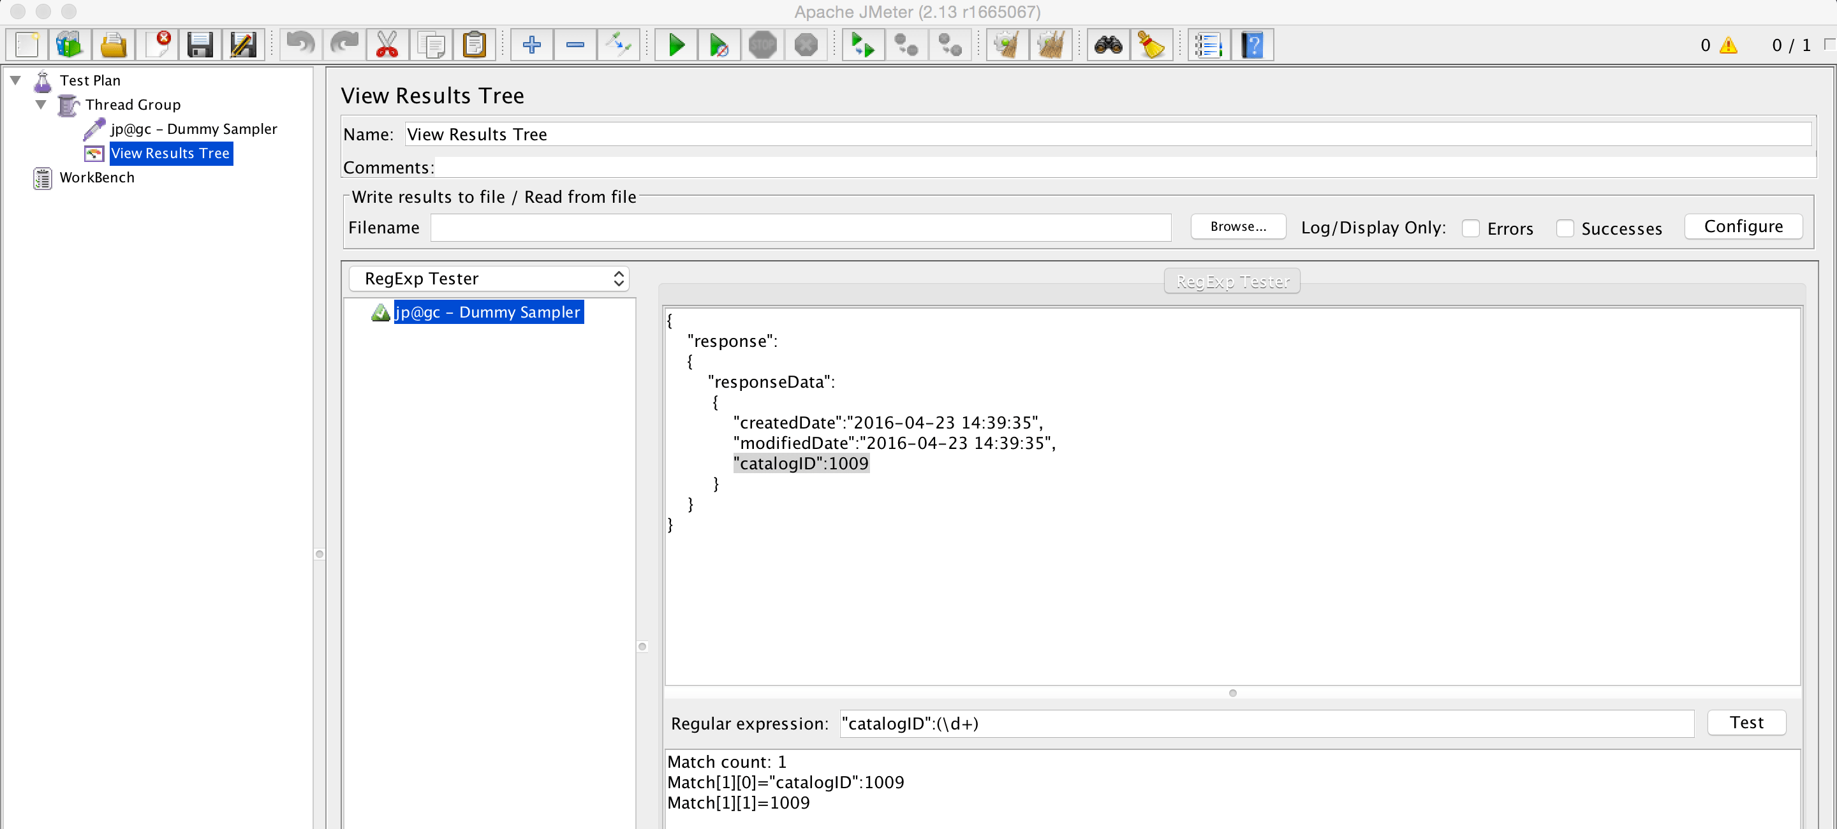Click Browse to choose a results file
Viewport: 1837px width, 829px height.
(x=1238, y=226)
